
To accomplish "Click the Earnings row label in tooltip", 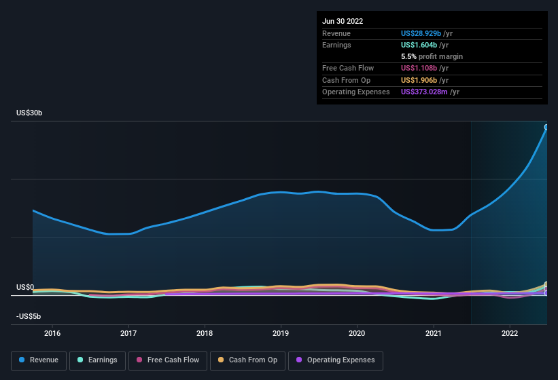I will pyautogui.click(x=336, y=45).
